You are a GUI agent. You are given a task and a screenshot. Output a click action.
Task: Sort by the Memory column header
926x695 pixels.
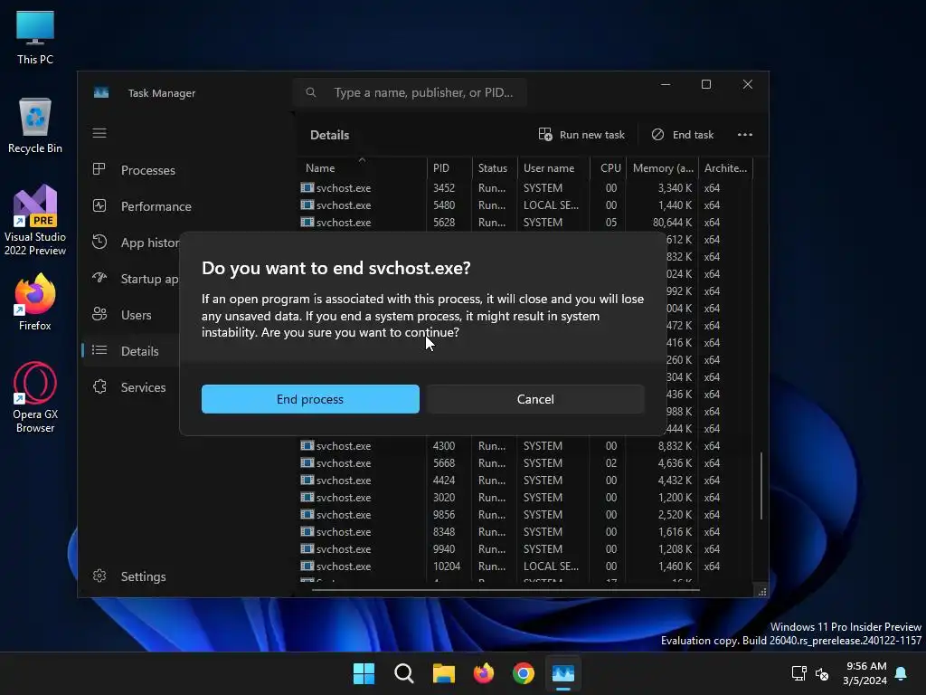click(x=662, y=167)
